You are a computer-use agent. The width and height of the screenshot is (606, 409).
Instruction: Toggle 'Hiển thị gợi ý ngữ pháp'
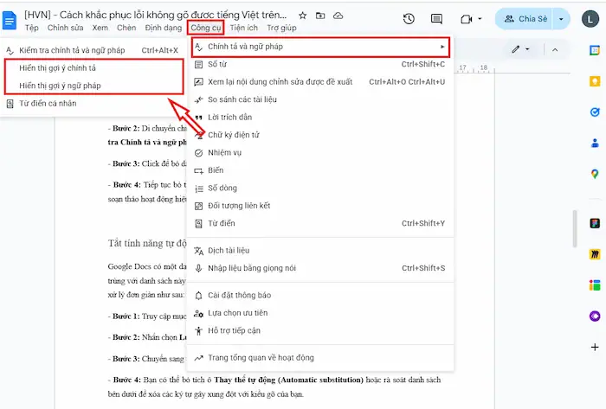[x=60, y=86]
